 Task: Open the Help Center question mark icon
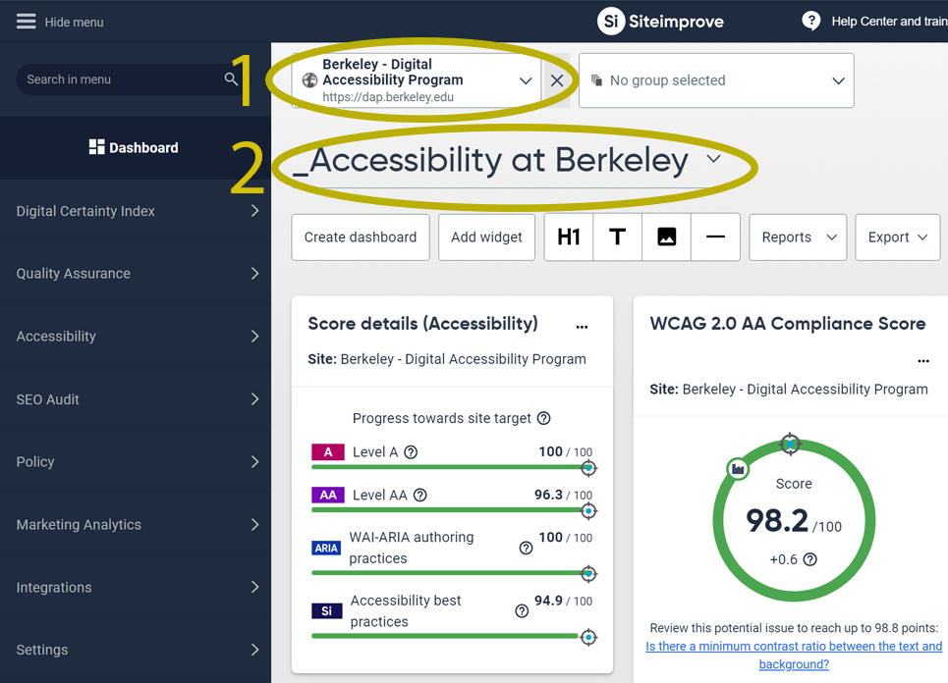pos(811,21)
